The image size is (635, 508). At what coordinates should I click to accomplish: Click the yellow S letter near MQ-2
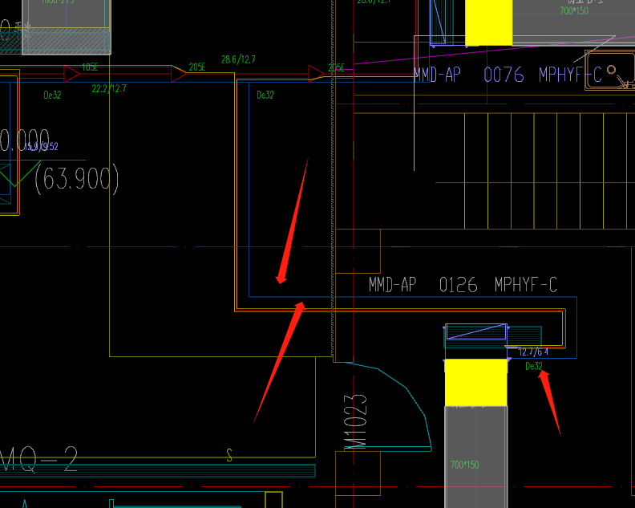(229, 455)
